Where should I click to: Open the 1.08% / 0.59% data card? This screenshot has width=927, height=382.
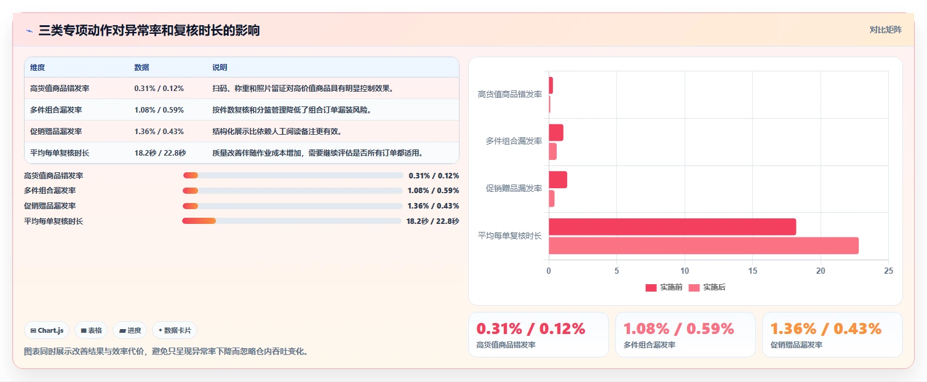(x=685, y=335)
